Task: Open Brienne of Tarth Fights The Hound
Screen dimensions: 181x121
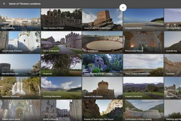Action: 102,110
